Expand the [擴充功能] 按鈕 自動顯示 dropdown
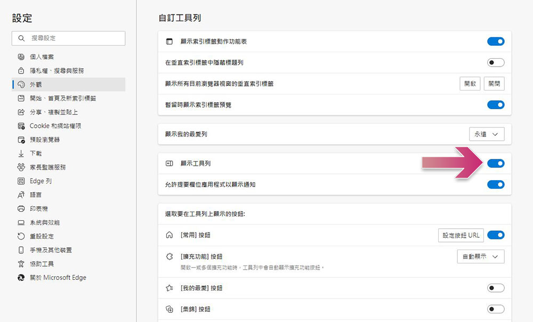Screen dimensions: 533x322 [x=481, y=257]
